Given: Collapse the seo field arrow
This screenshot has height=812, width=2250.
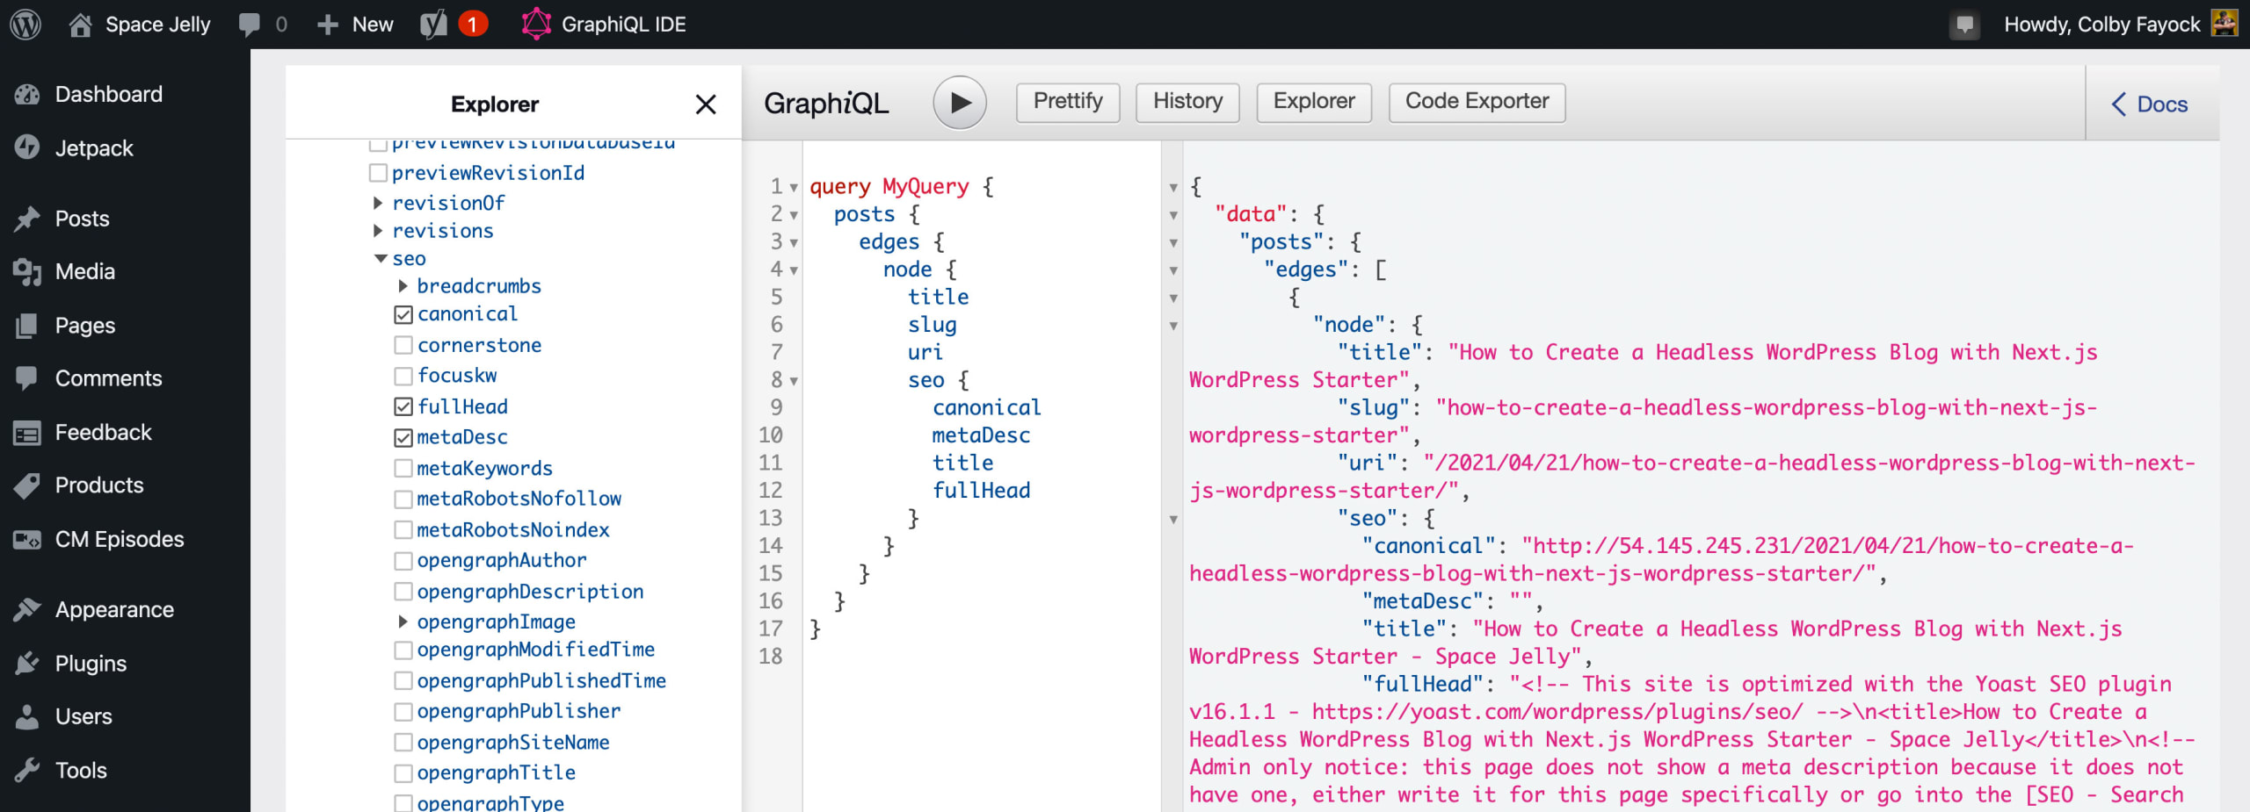Looking at the screenshot, I should tap(381, 259).
